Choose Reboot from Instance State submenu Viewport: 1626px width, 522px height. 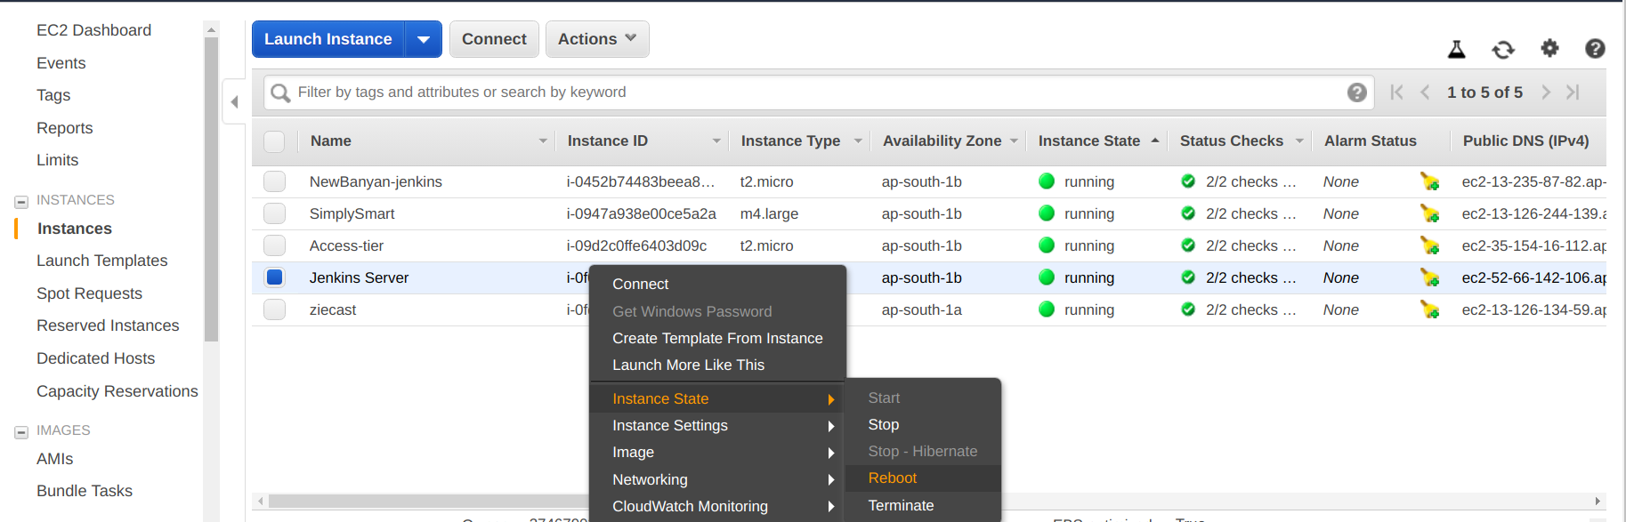click(x=892, y=478)
